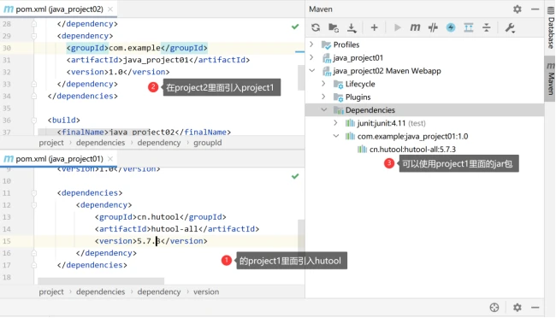Screen dimensions: 556x318
Task: Collapse all Maven tree nodes
Action: (x=487, y=27)
